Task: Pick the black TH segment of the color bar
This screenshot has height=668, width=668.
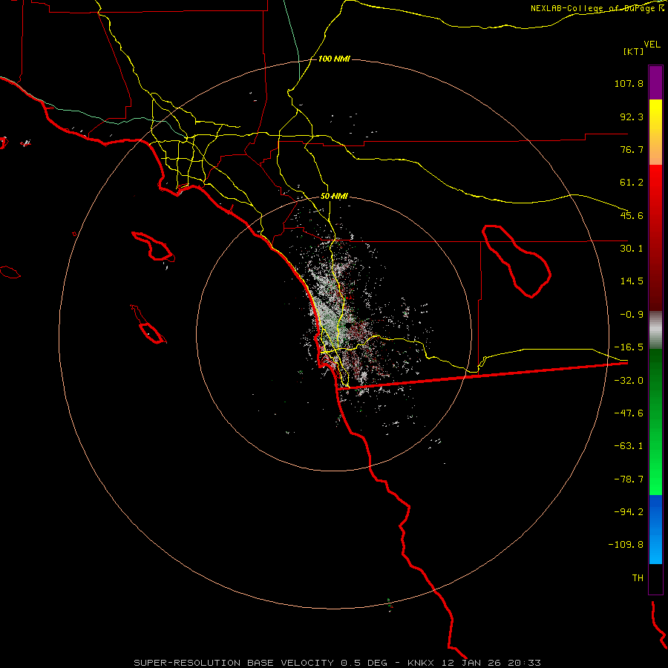Action: (655, 579)
